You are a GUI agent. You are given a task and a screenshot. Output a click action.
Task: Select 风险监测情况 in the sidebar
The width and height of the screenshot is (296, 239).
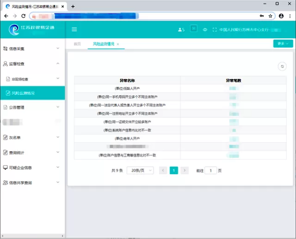point(32,93)
